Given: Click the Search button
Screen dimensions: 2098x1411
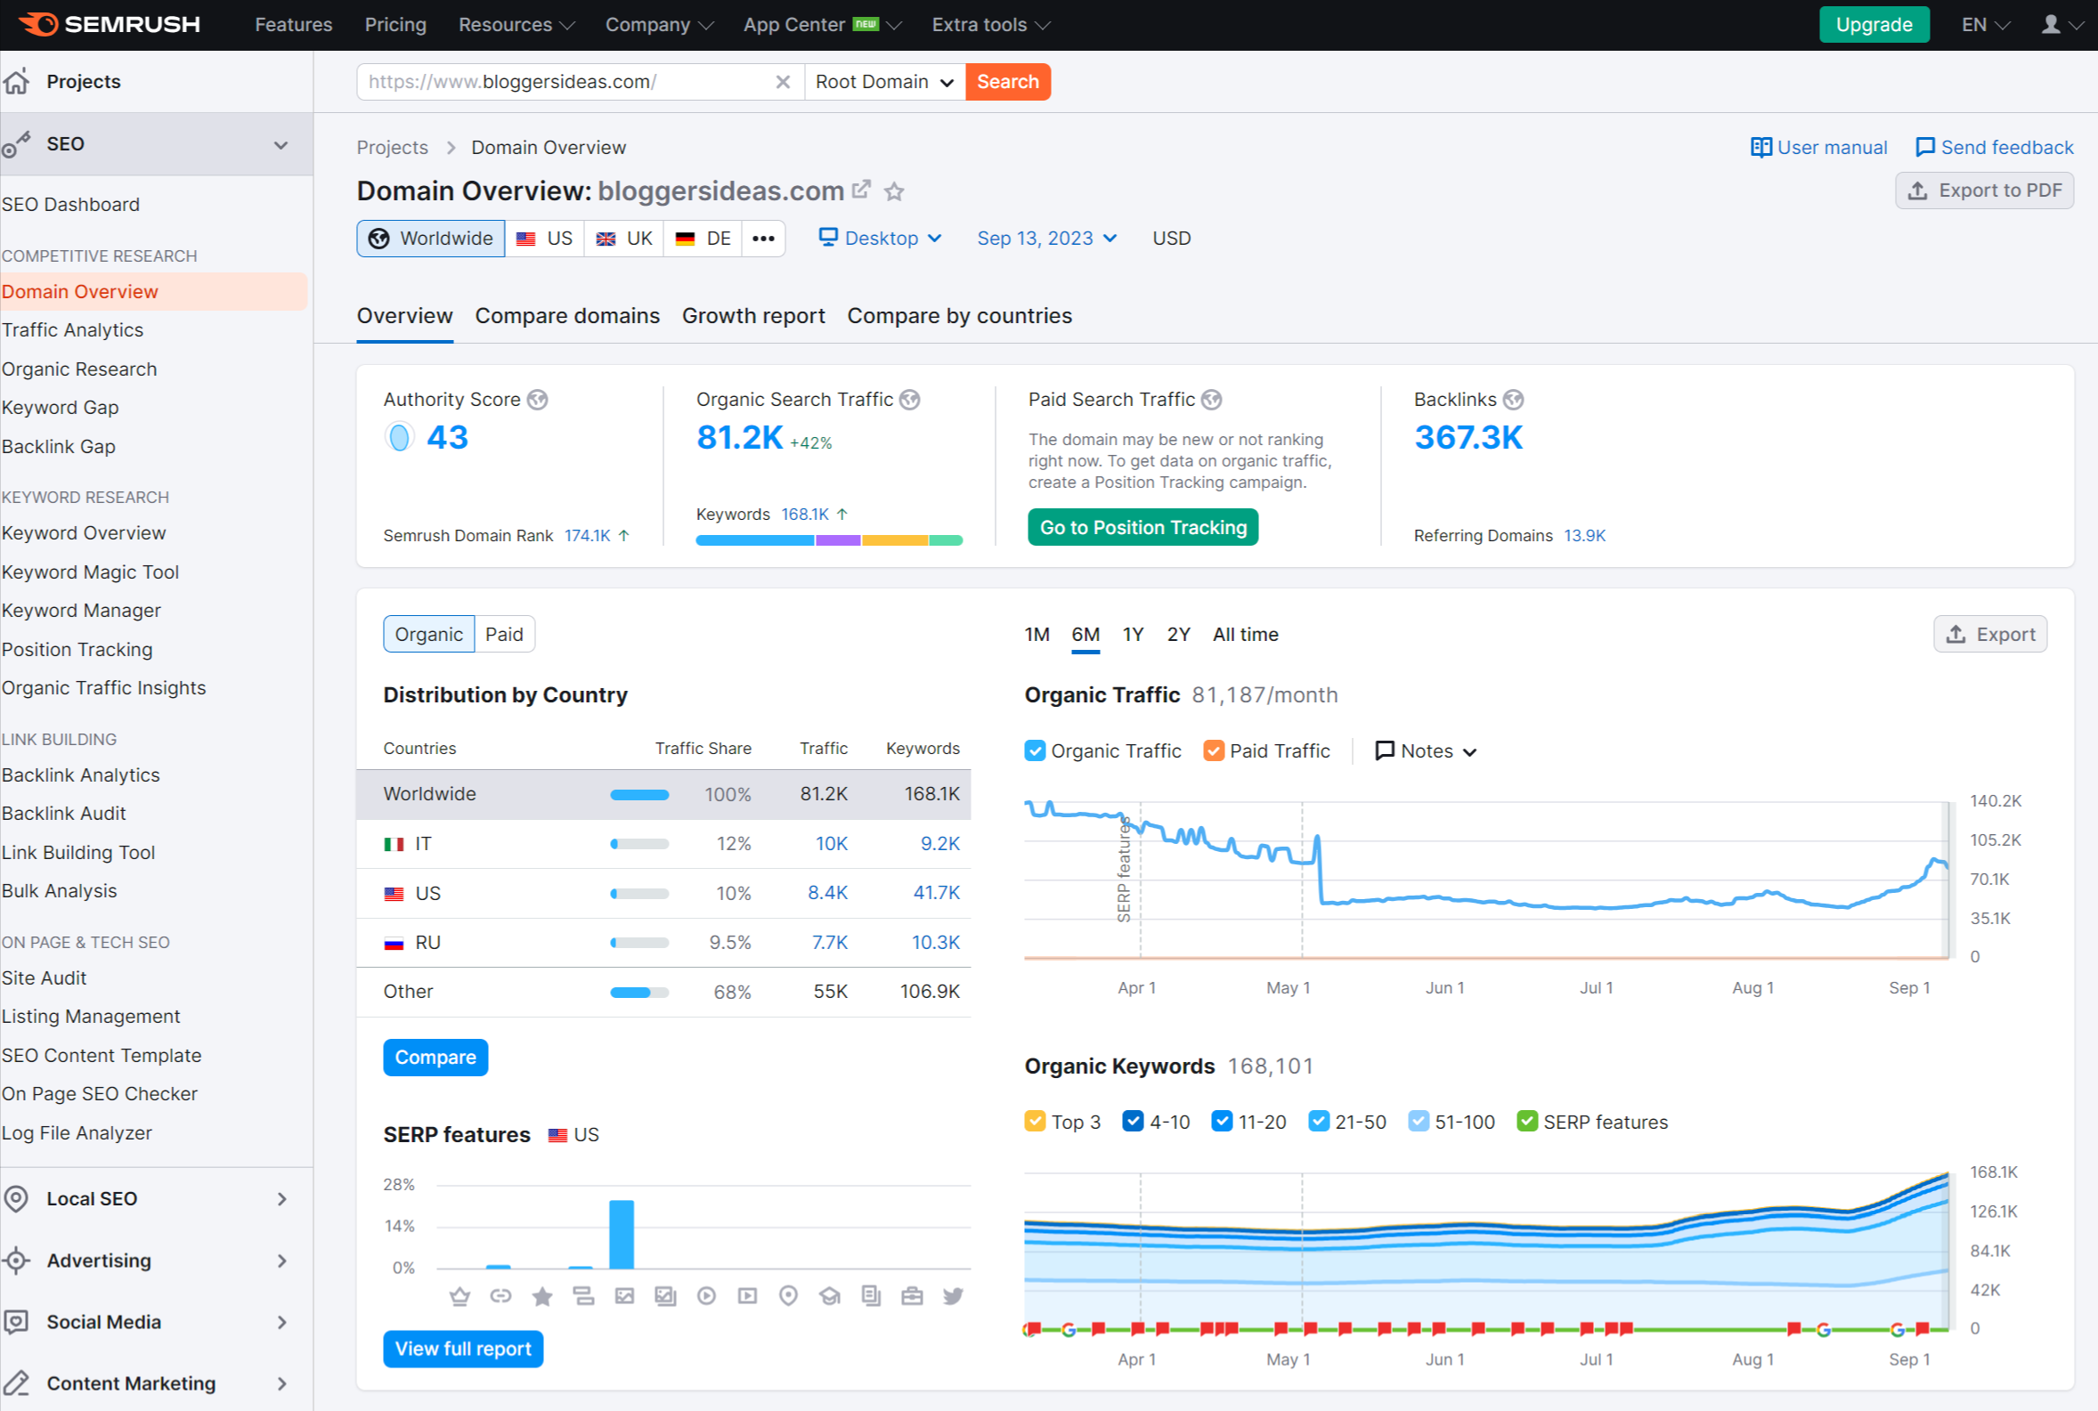Looking at the screenshot, I should pyautogui.click(x=1008, y=82).
